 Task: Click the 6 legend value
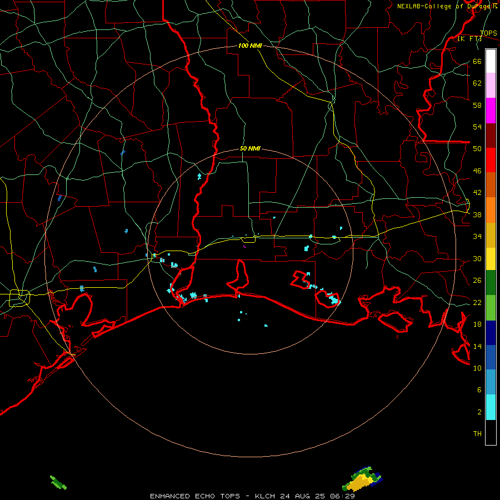(x=479, y=389)
